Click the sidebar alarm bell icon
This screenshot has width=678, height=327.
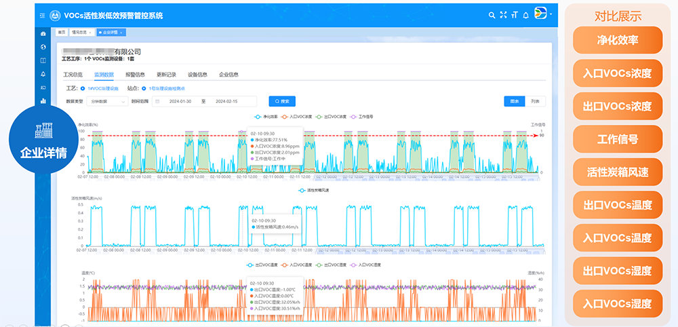[x=43, y=74]
